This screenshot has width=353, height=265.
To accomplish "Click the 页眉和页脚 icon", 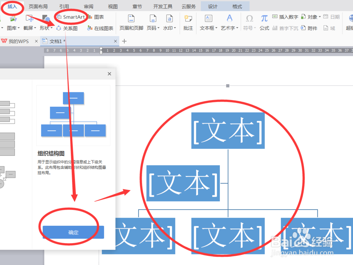I will (131, 18).
